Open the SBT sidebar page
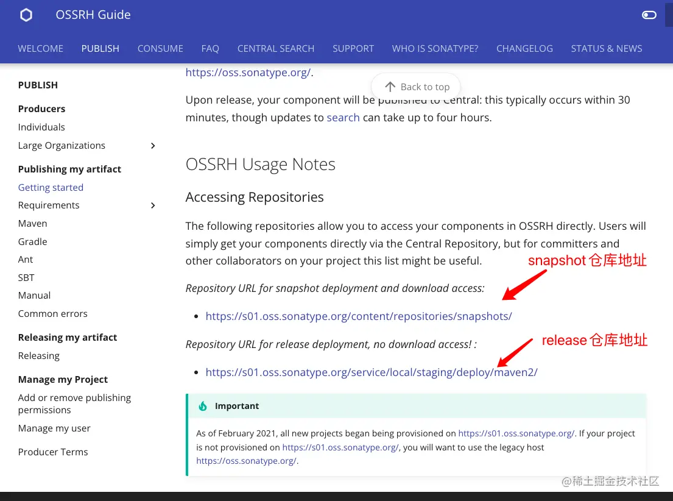The height and width of the screenshot is (501, 673). pos(26,277)
